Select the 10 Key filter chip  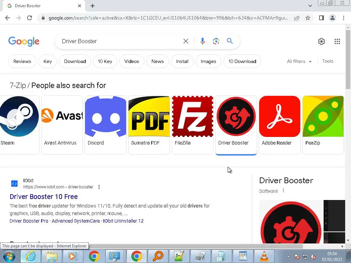(105, 61)
